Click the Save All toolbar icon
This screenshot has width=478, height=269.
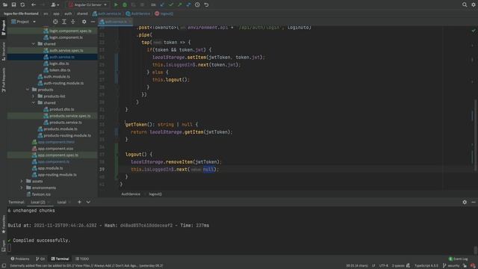(13, 4)
